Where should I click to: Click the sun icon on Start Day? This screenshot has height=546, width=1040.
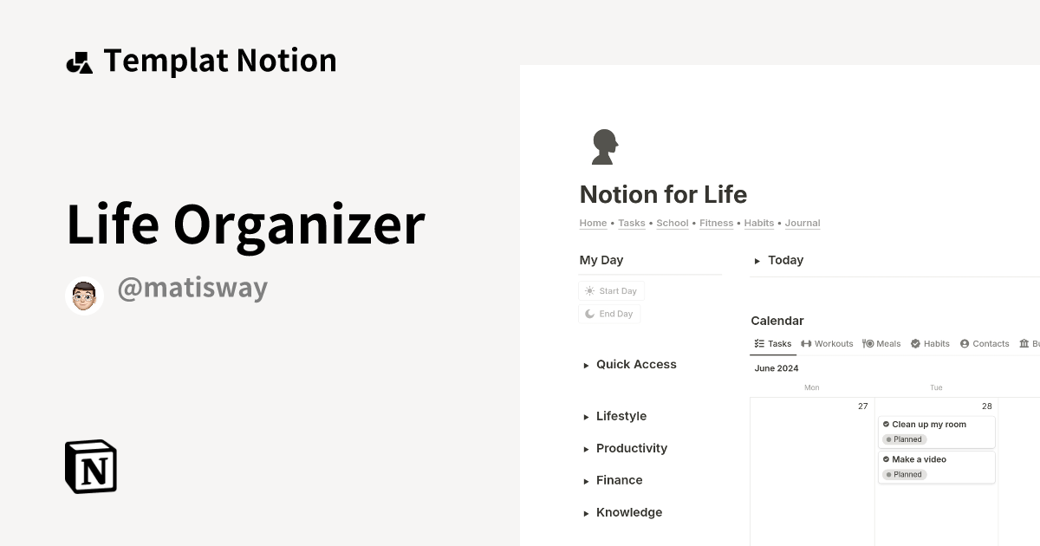589,290
